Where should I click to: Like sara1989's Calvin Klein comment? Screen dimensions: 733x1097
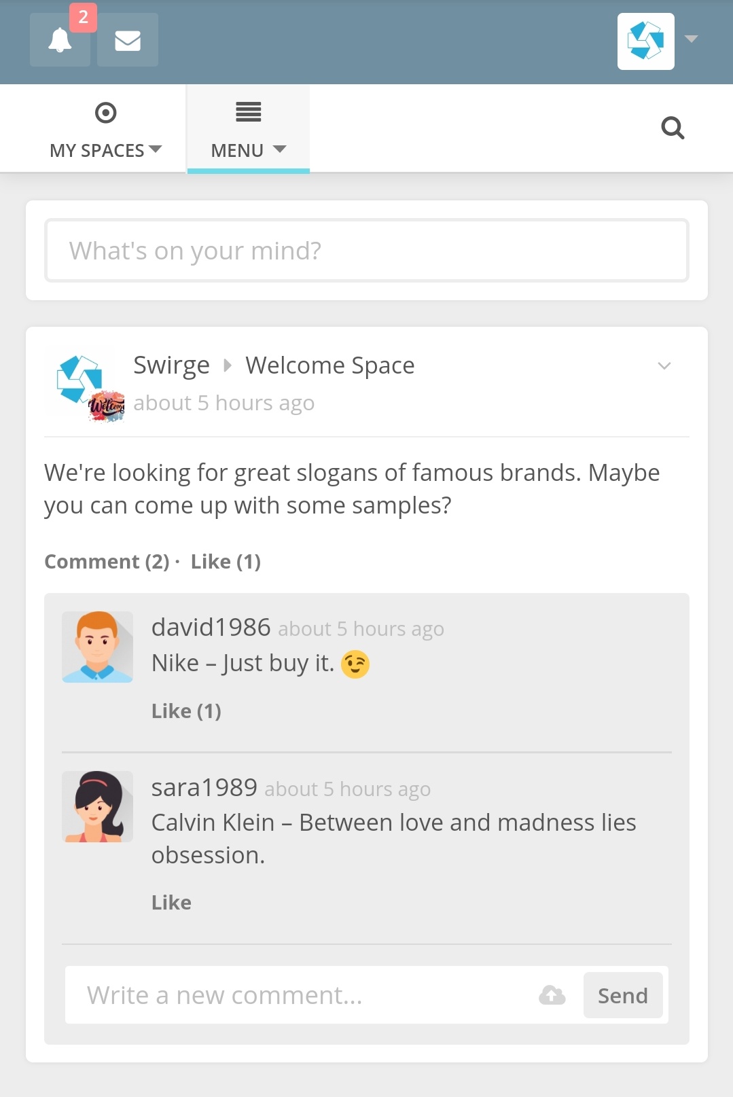click(171, 903)
